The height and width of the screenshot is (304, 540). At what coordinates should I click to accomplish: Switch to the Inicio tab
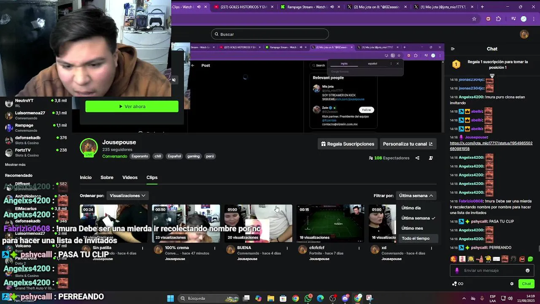click(86, 177)
